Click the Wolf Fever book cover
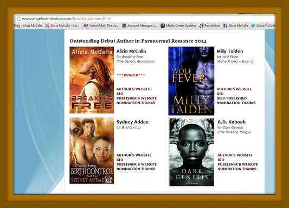The image size is (289, 208). pyautogui.click(x=191, y=81)
